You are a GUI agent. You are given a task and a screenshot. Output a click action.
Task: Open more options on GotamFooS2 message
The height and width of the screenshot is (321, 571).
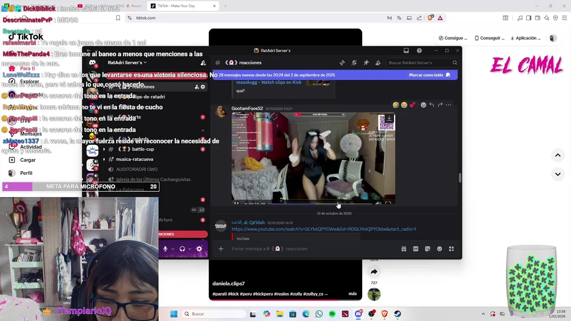tap(448, 105)
